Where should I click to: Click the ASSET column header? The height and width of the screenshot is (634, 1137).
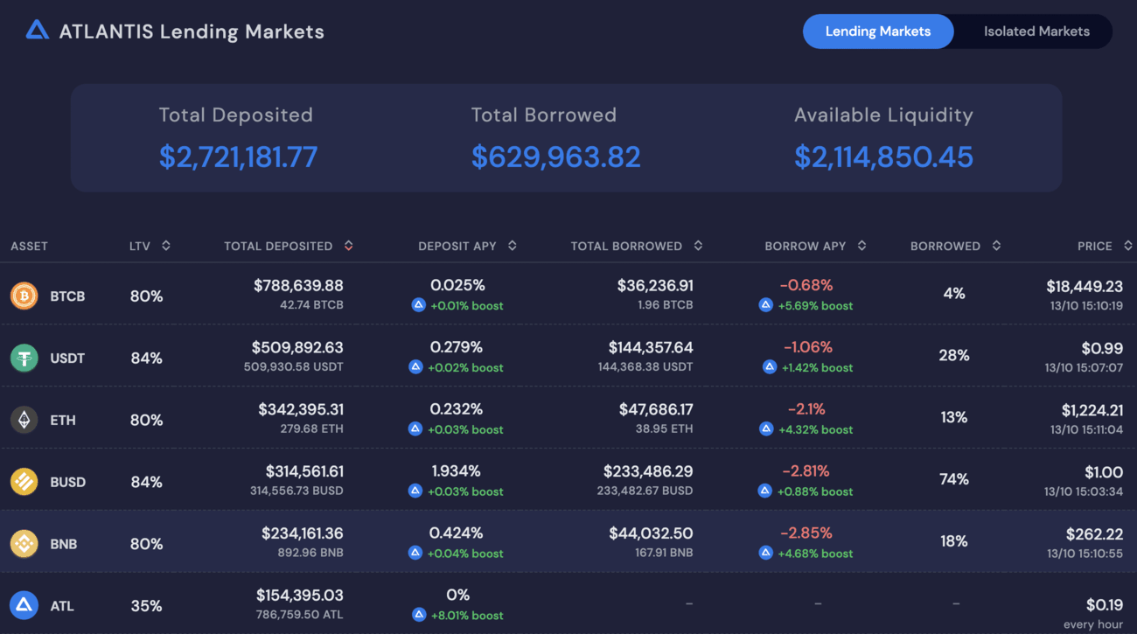[x=29, y=247]
